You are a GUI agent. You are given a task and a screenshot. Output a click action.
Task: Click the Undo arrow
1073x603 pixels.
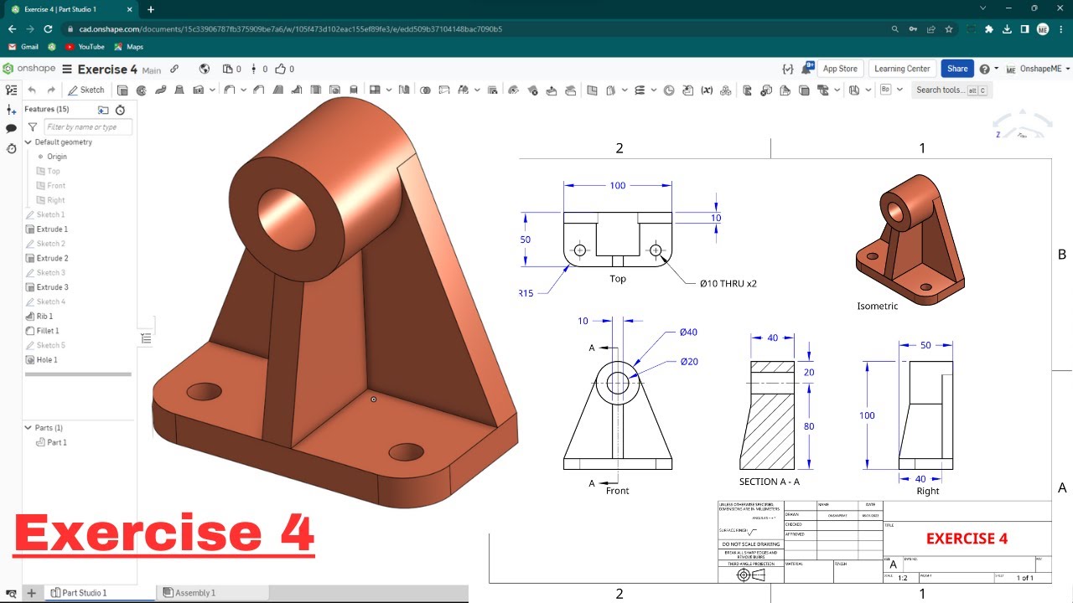[x=32, y=90]
